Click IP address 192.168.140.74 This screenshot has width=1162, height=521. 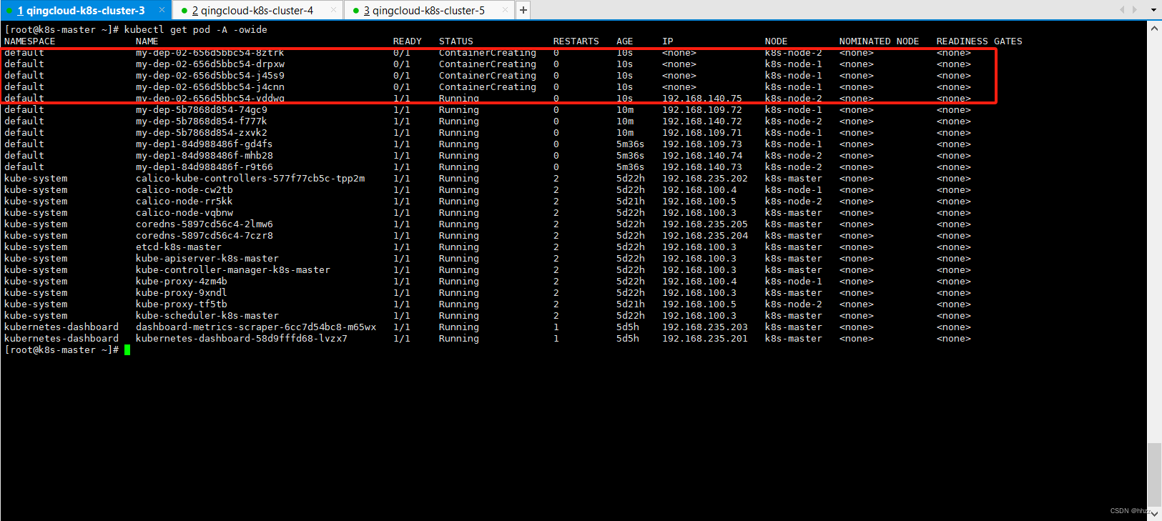point(702,156)
